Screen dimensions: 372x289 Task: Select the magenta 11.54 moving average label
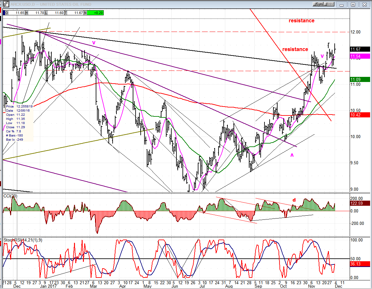point(360,56)
